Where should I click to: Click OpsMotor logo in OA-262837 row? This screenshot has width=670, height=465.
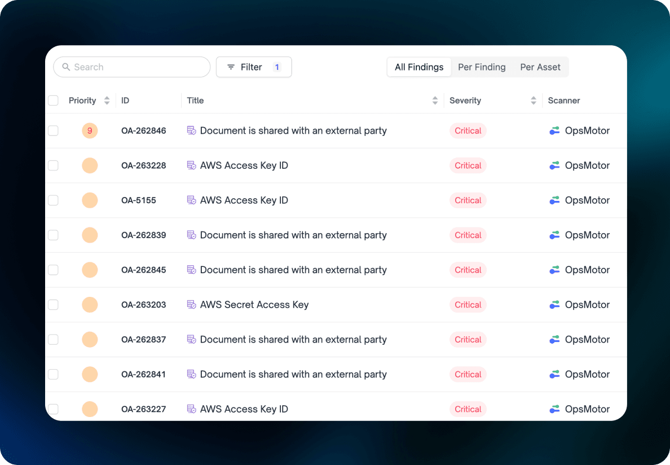[554, 340]
